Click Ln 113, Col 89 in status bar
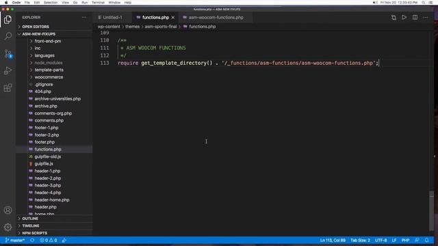Image resolution: width=438 pixels, height=246 pixels. (x=333, y=240)
